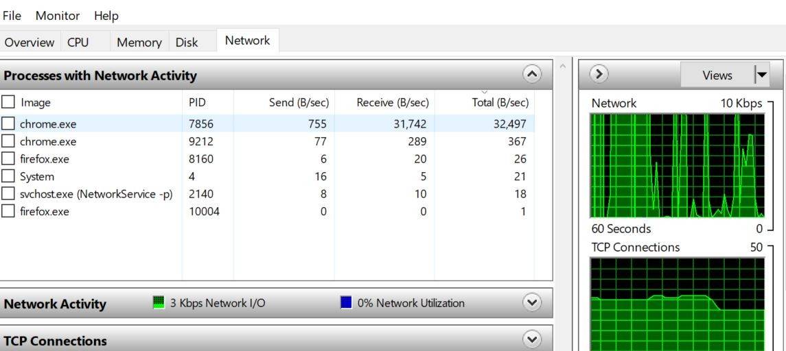Viewport: 786px width, 351px height.
Task: Select the svchost.exe (NetworkService -p) row
Action: click(x=96, y=194)
